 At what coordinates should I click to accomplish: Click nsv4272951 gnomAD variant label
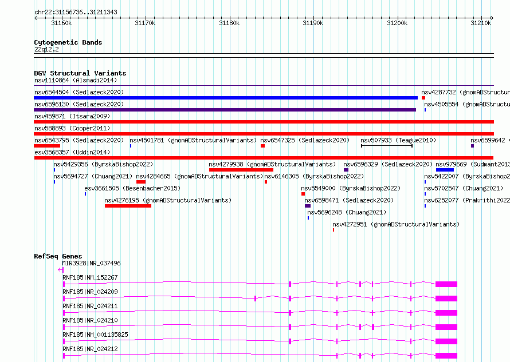coord(396,224)
